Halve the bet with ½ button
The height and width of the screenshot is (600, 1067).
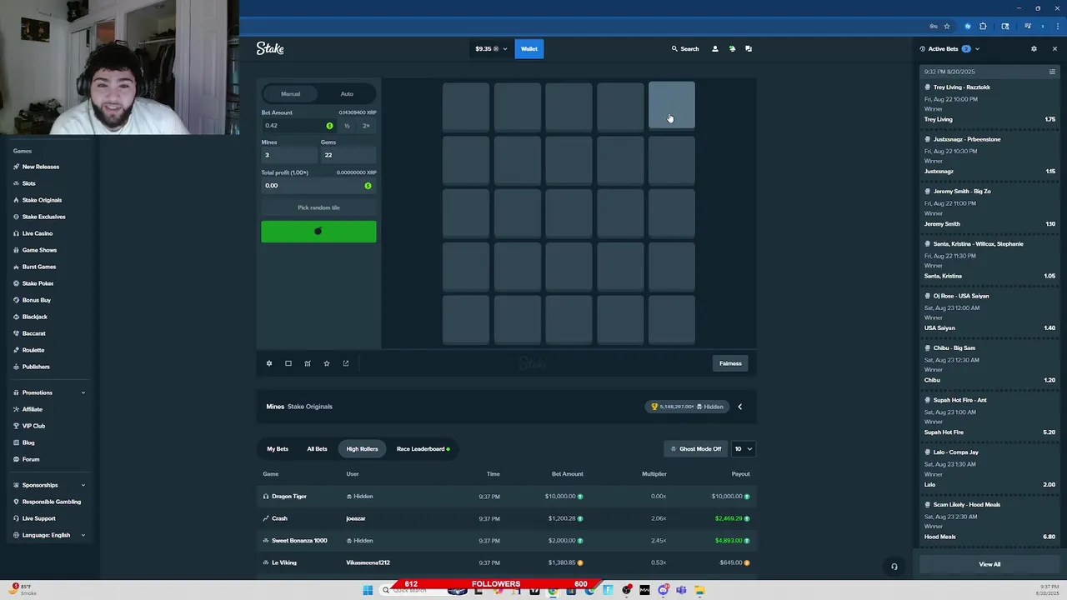point(347,126)
